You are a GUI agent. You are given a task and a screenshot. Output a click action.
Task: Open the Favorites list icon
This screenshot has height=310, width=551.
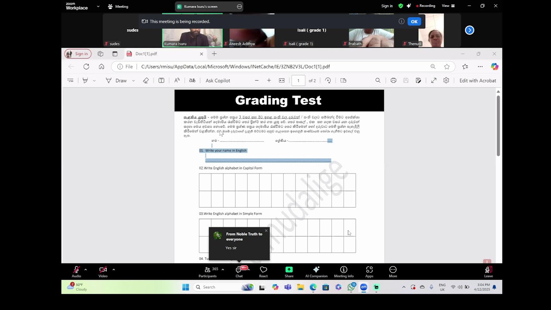click(x=465, y=67)
